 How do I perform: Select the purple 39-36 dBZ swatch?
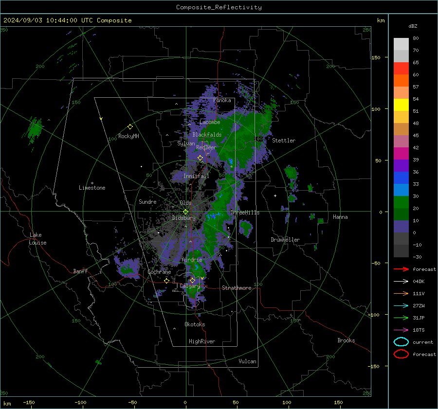tap(401, 166)
